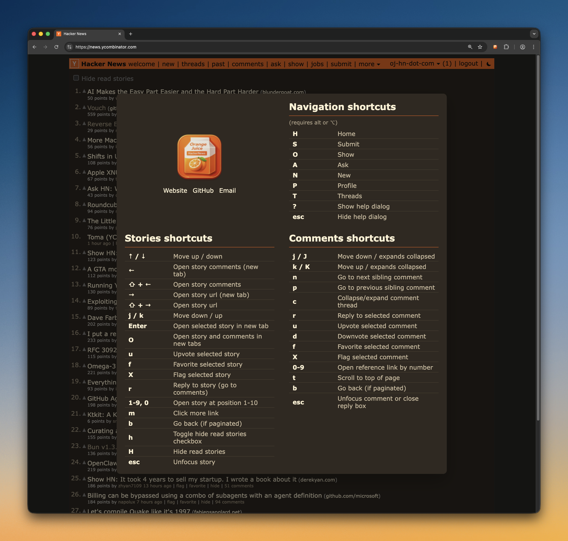Open the Chrome profile icon
The height and width of the screenshot is (541, 568).
[x=523, y=47]
